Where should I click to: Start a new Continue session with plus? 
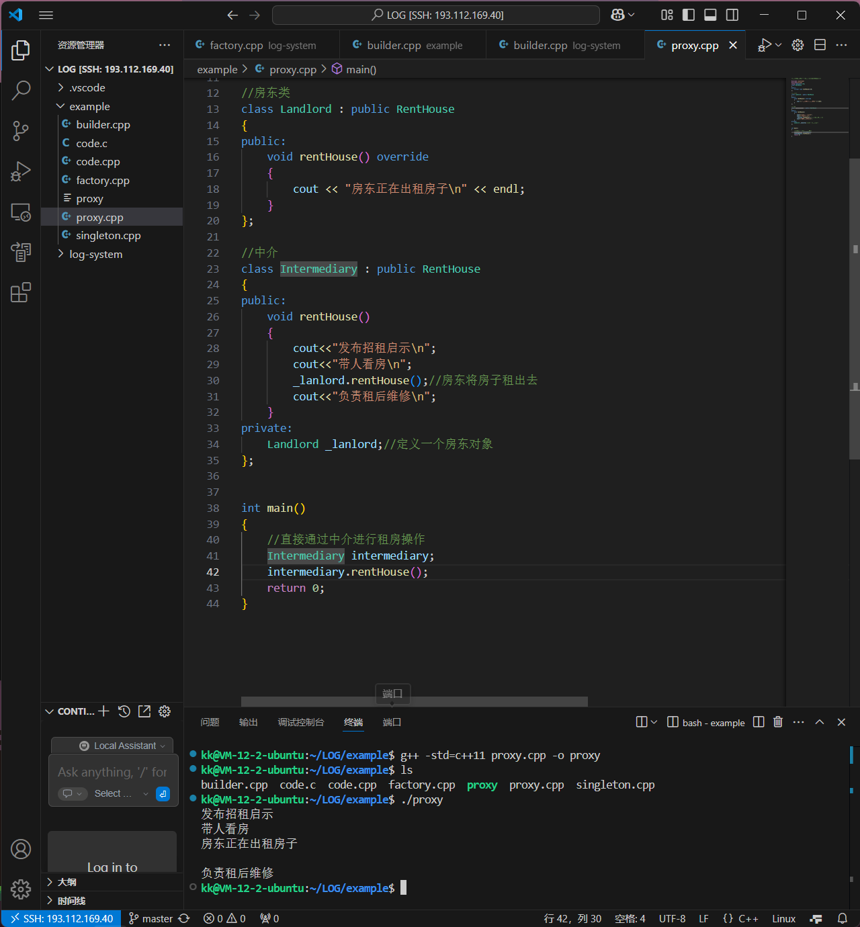coord(103,711)
